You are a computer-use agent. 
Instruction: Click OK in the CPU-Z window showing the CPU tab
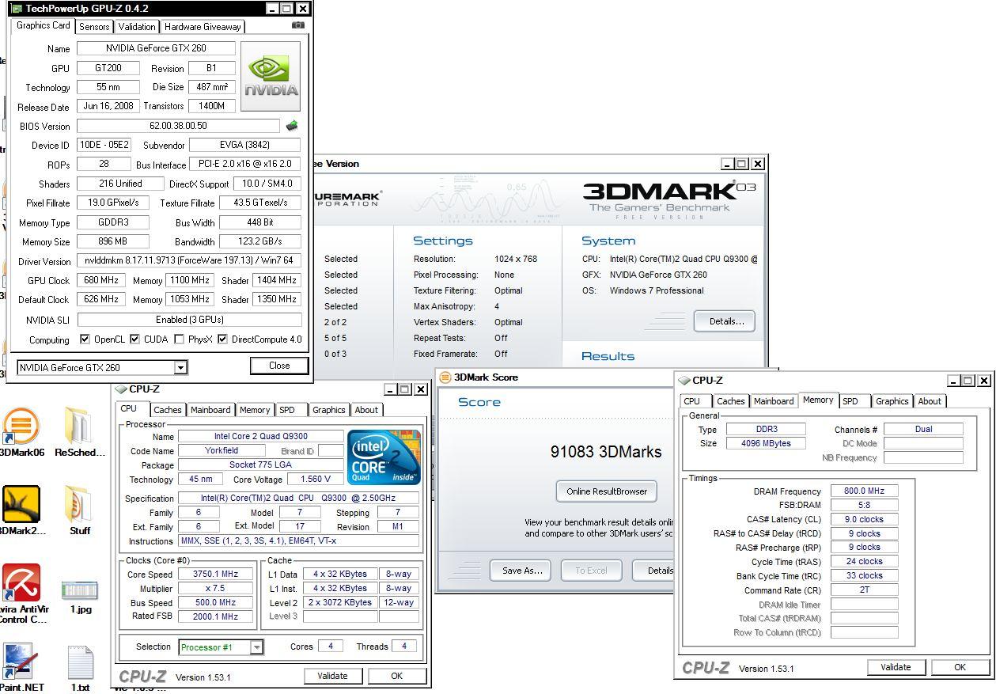coord(396,676)
